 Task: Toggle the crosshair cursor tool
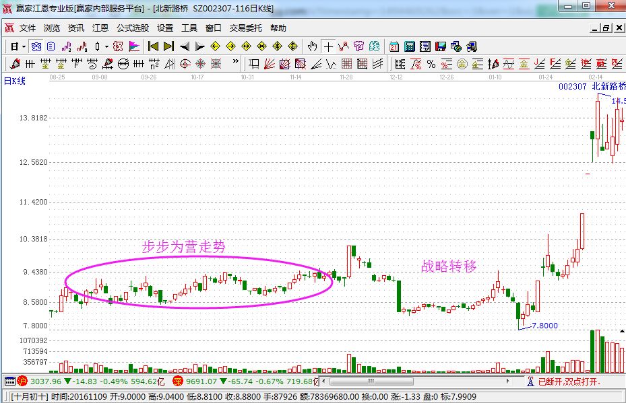pos(328,46)
